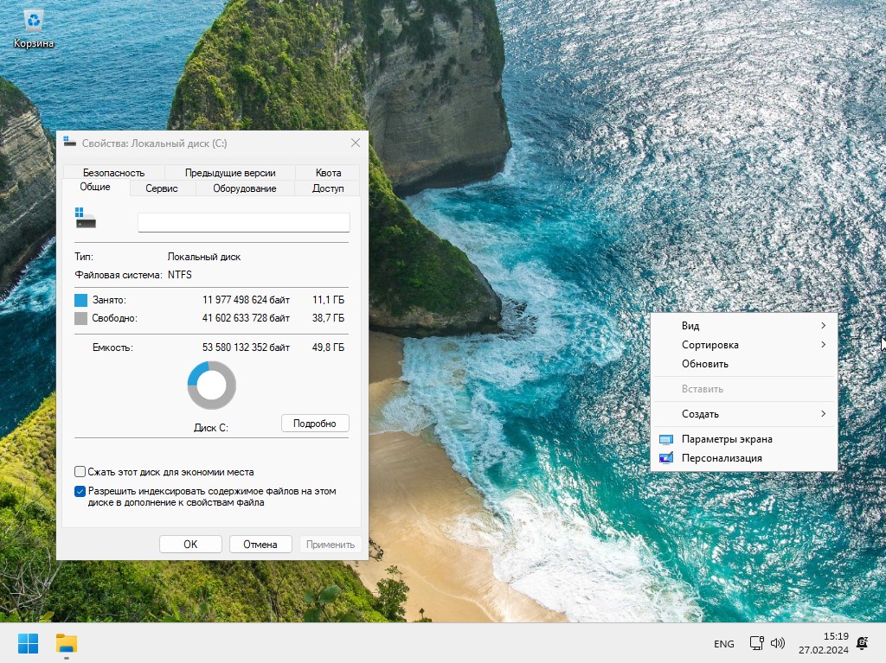Open the notification center icon
Image resolution: width=886 pixels, height=663 pixels.
(863, 642)
